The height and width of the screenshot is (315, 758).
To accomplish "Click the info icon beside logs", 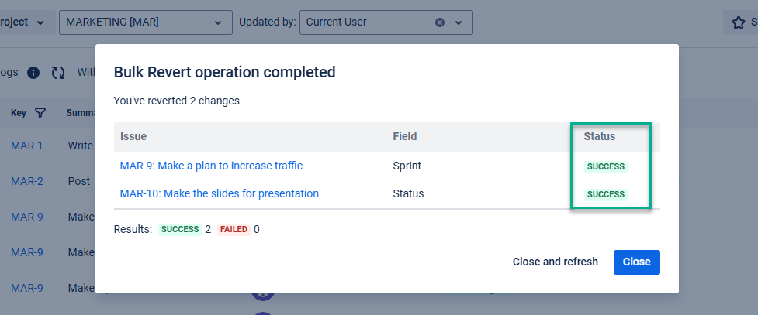I will click(x=33, y=73).
